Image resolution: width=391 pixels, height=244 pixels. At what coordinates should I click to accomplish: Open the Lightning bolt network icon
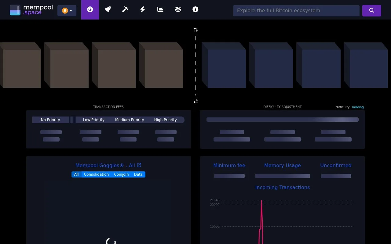tap(142, 9)
